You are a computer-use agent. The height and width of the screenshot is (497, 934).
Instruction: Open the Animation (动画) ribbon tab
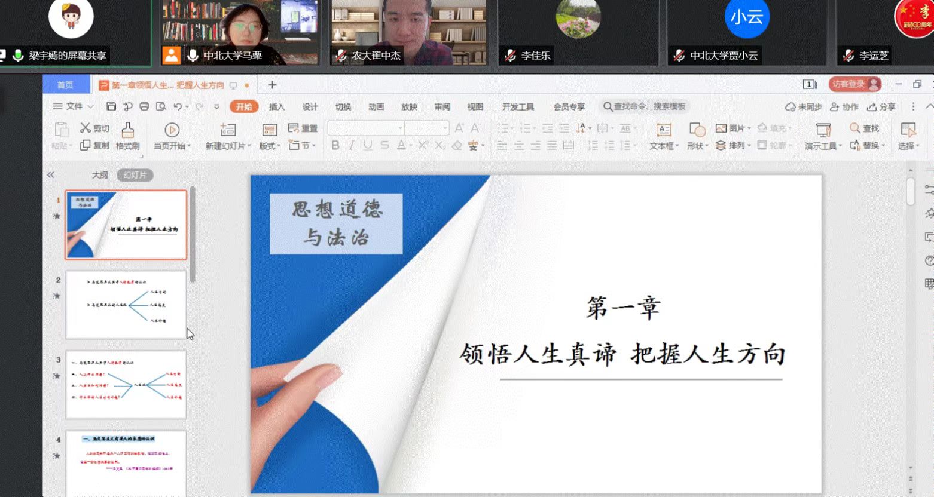coord(376,107)
